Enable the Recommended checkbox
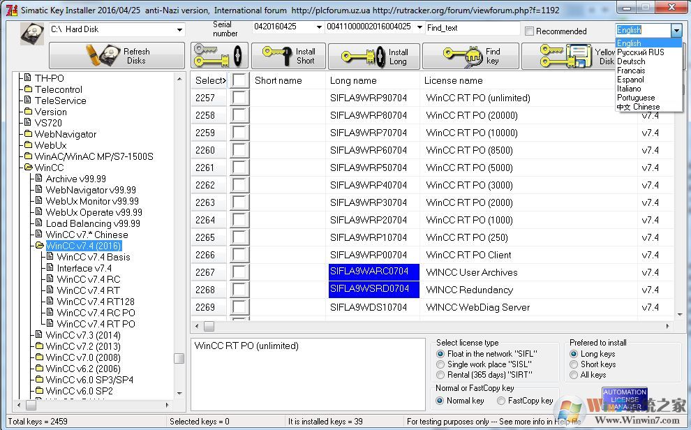Viewport: 691px width, 430px height. [529, 31]
